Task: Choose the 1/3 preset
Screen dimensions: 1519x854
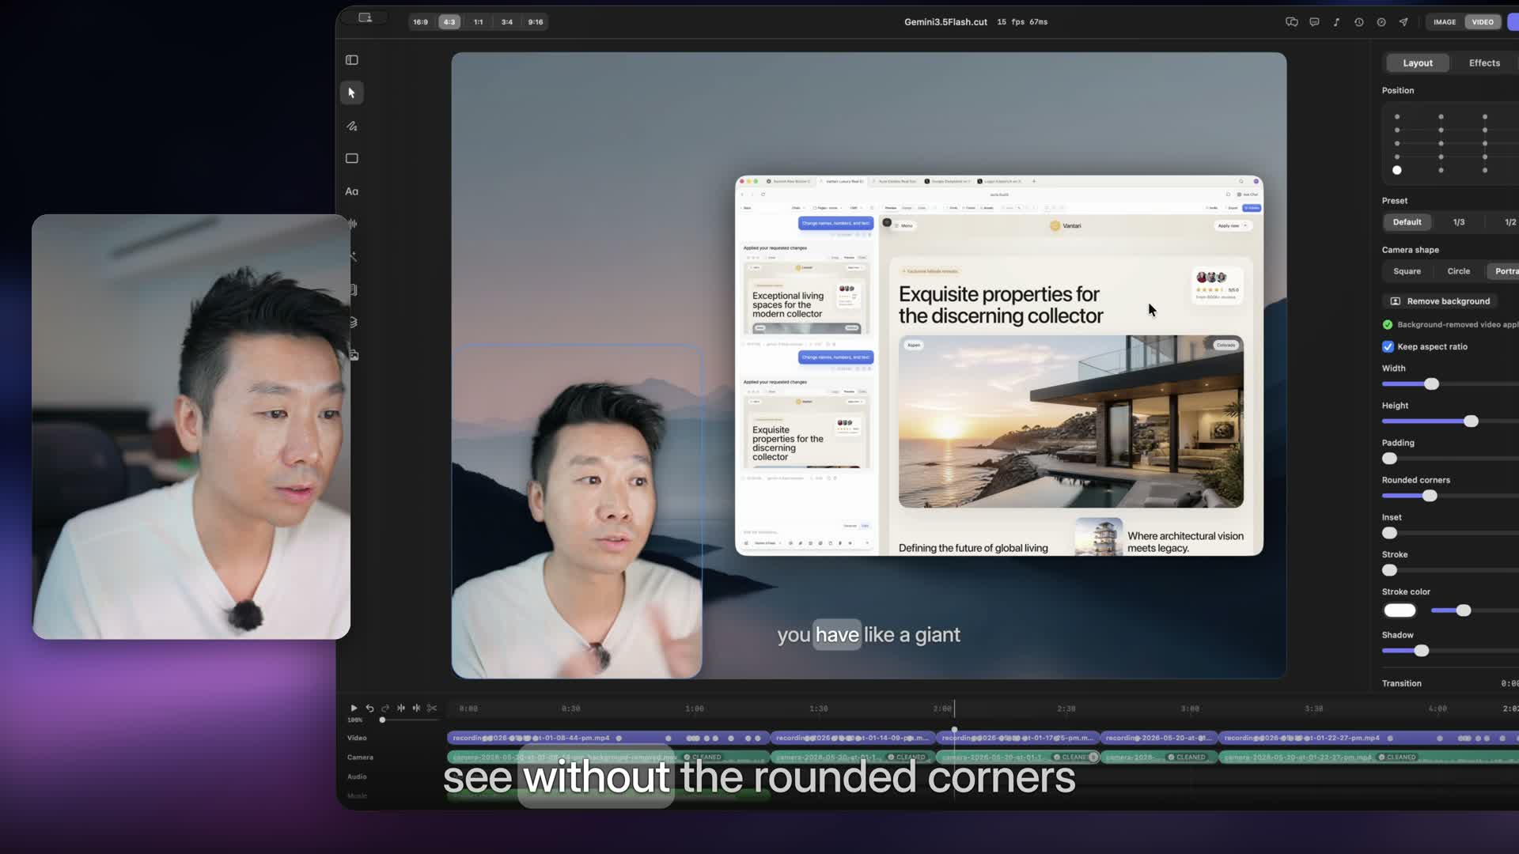Action: tap(1459, 222)
